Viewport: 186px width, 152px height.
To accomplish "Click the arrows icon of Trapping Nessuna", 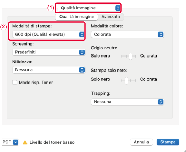I will (x=161, y=102).
